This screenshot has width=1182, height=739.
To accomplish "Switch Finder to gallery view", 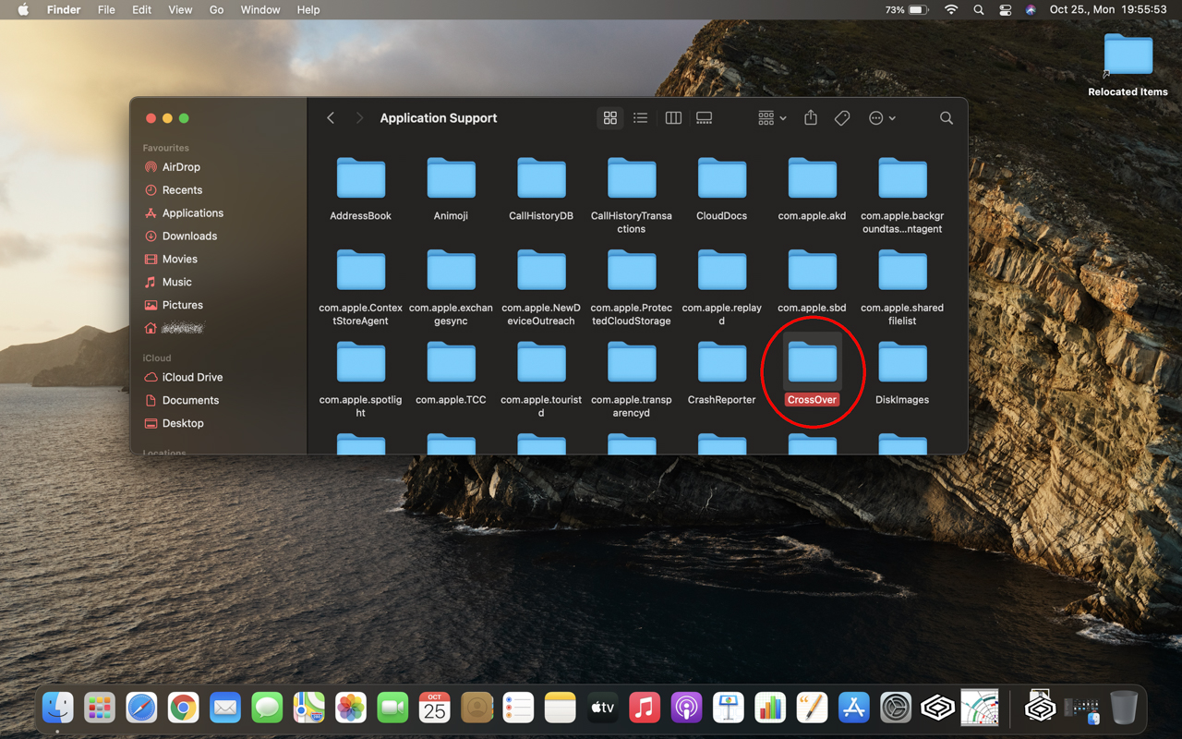I will [x=705, y=118].
